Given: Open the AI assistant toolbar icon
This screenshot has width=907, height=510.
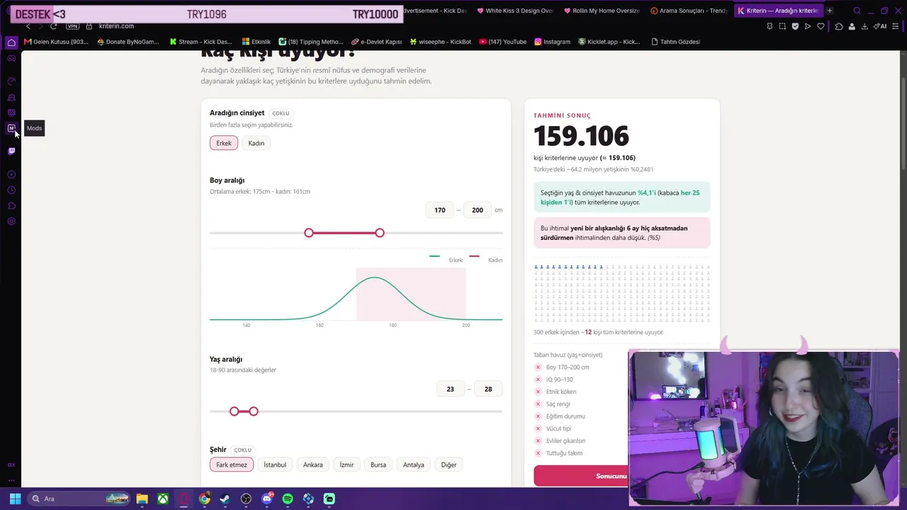Looking at the screenshot, I should (881, 26).
